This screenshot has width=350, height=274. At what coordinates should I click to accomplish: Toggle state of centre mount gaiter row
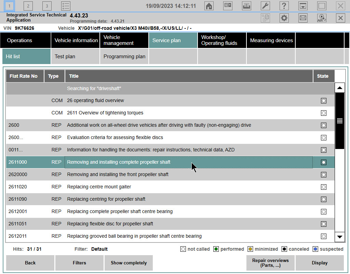click(324, 187)
